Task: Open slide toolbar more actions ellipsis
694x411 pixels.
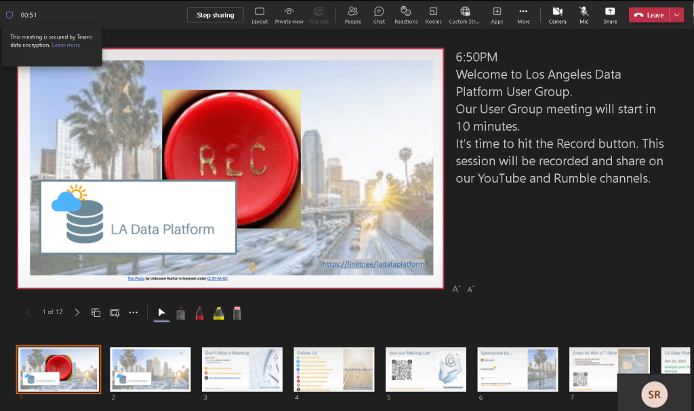Action: [x=134, y=313]
